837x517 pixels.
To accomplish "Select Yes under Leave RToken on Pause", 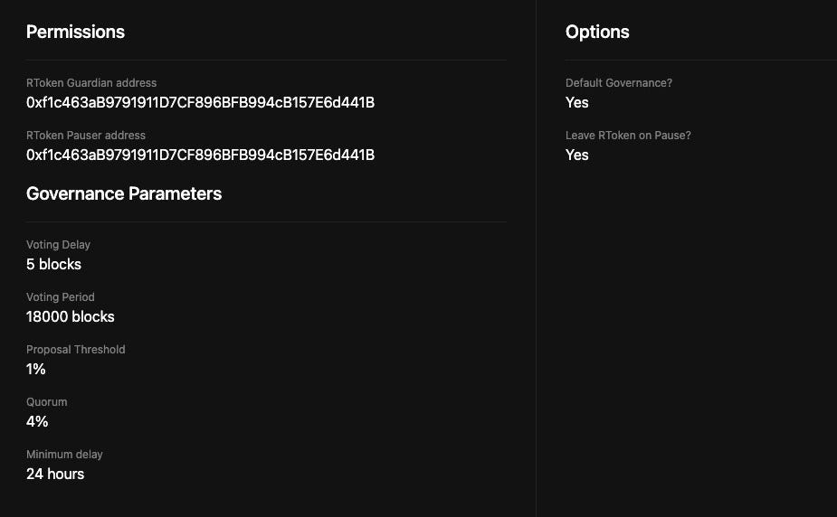I will coord(577,155).
